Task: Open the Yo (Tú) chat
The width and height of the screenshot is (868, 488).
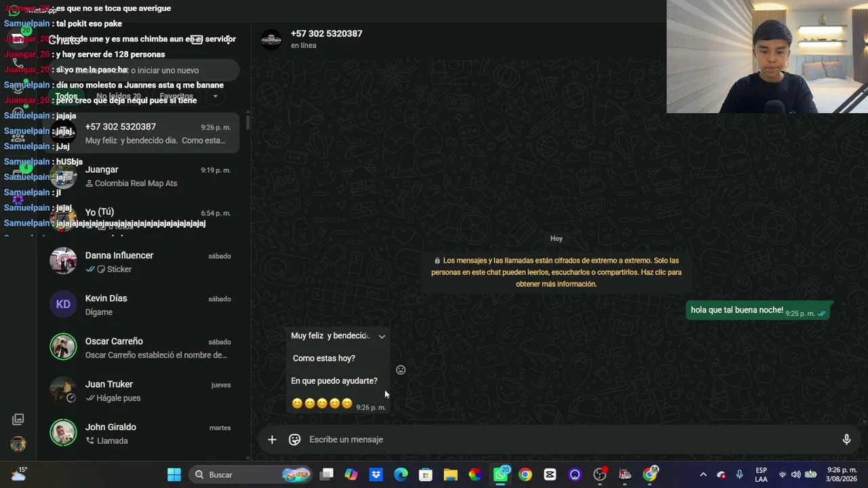Action: click(x=141, y=219)
